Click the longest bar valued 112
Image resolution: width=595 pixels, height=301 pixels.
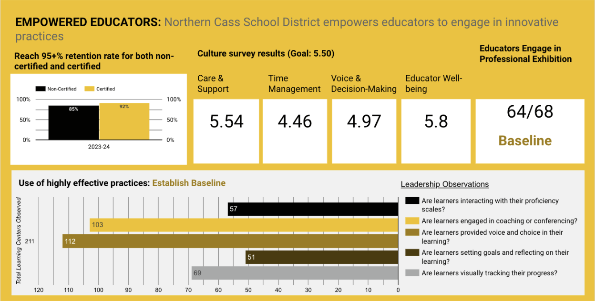(230, 241)
